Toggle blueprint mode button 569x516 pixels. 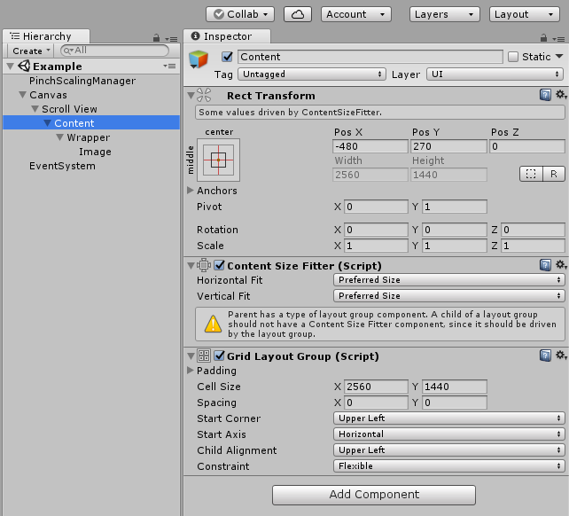pos(531,174)
